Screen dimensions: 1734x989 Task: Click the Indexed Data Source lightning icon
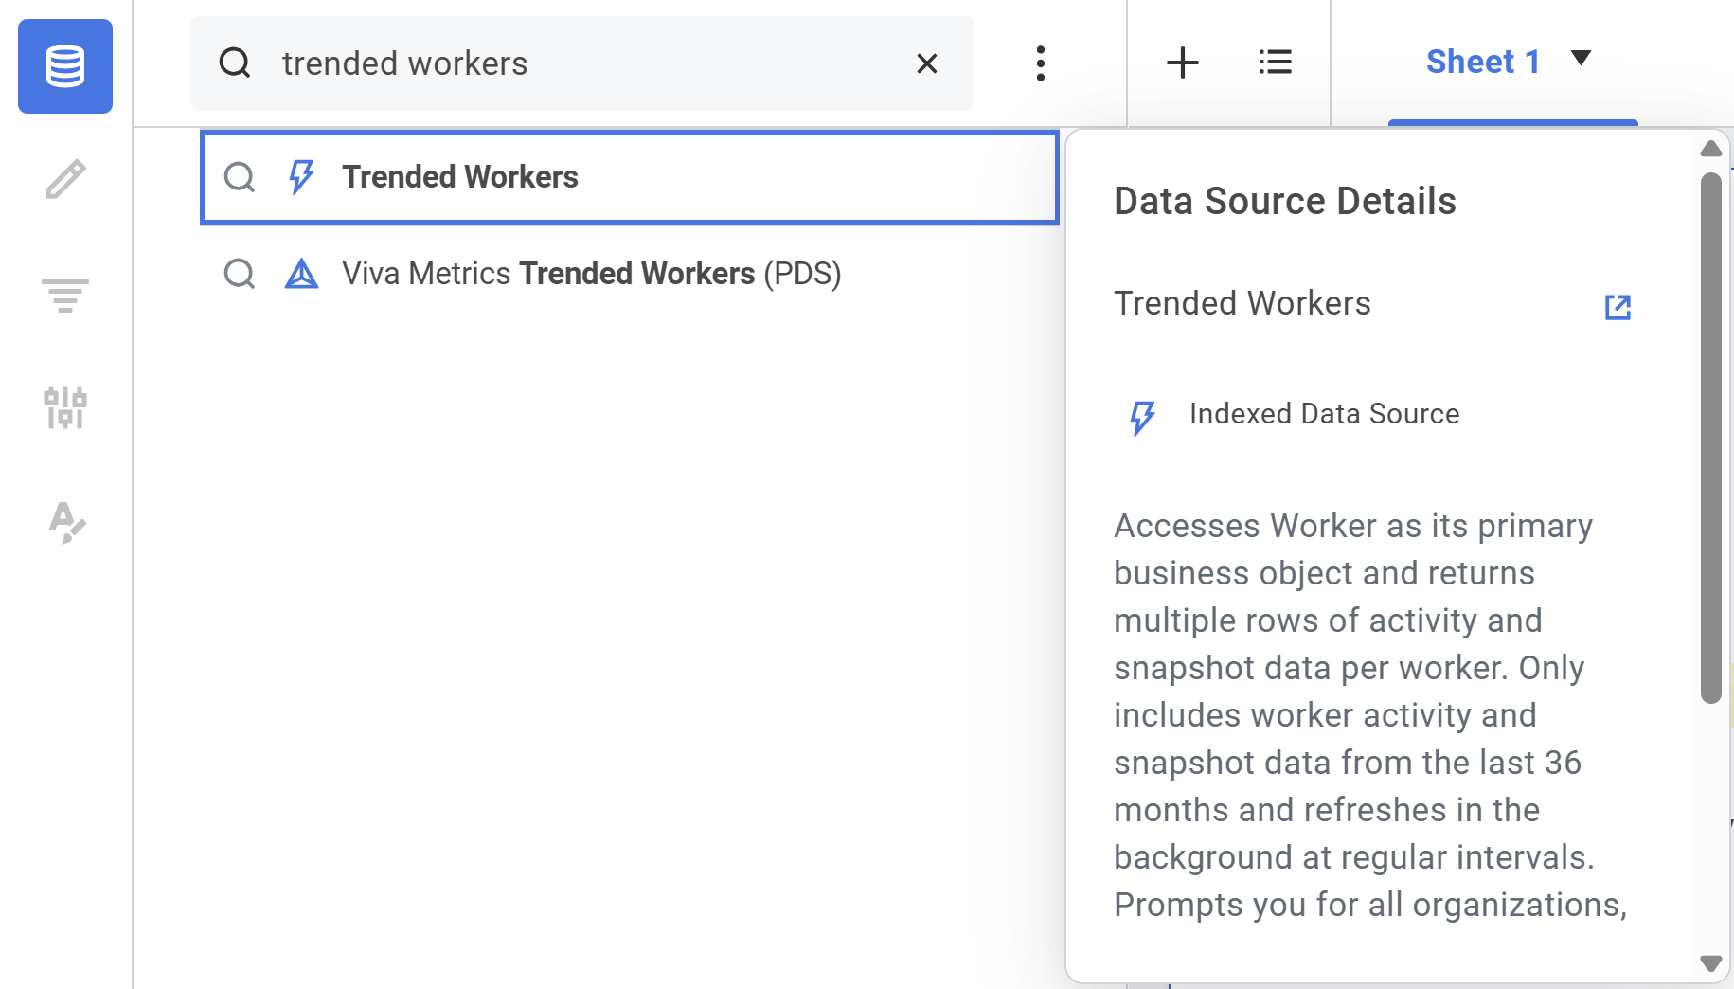1143,416
